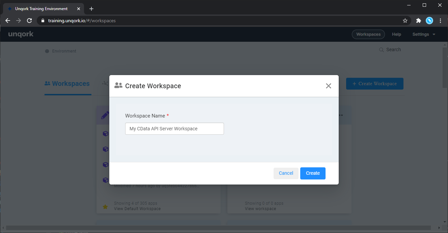Open Chrome three-dot menu
Screen dimensions: 448x233
click(440, 21)
